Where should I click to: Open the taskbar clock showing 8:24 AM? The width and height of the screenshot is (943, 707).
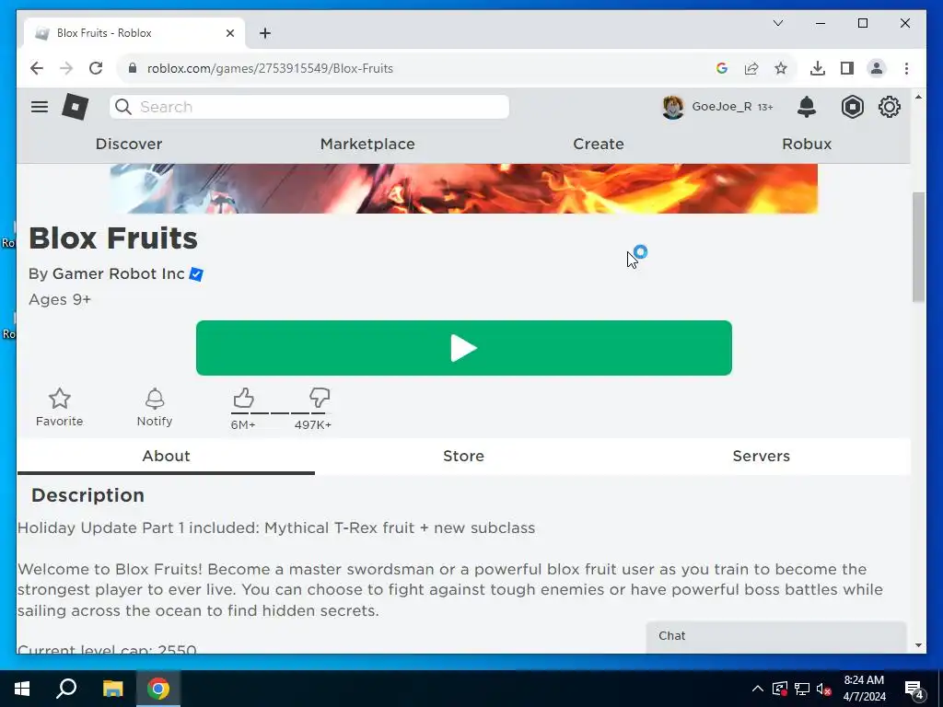point(864,689)
